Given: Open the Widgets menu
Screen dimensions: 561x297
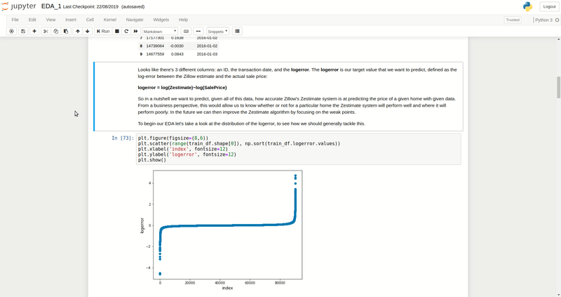Looking at the screenshot, I should 161,20.
